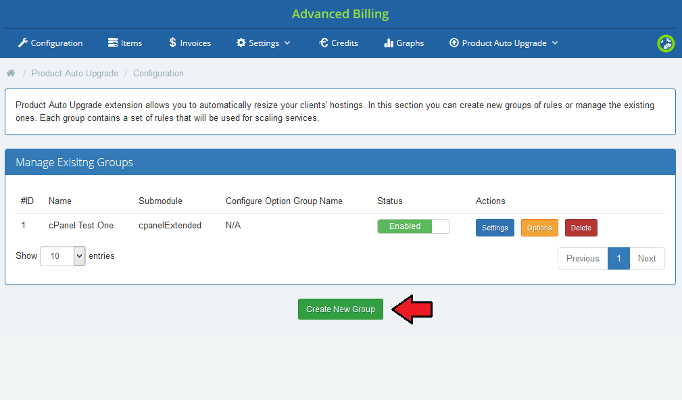The width and height of the screenshot is (682, 400).
Task: Click the Items list icon
Action: click(113, 43)
